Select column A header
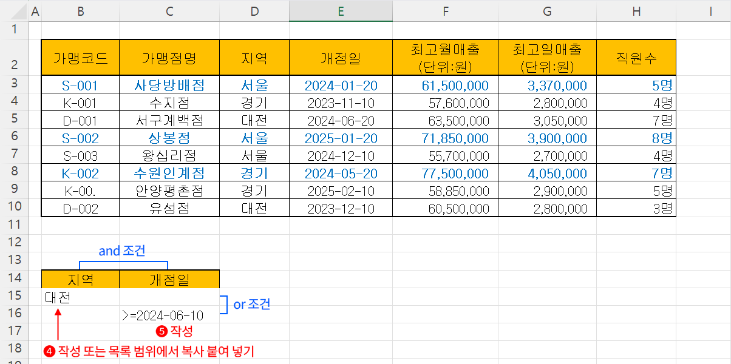731x364 pixels. (35, 10)
